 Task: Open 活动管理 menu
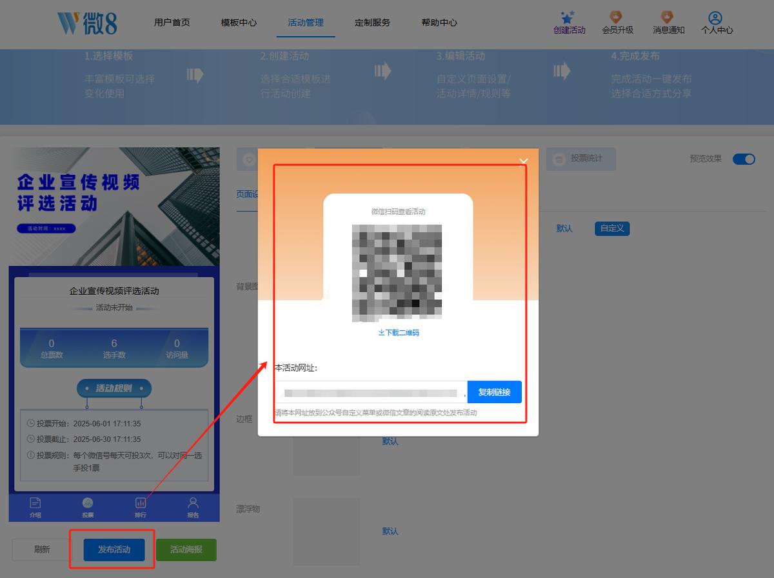[306, 23]
